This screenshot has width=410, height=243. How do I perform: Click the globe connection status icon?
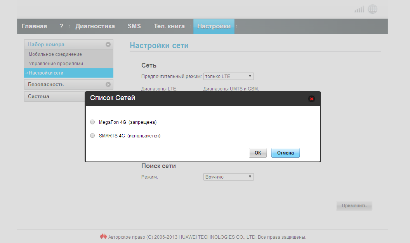coord(373,9)
